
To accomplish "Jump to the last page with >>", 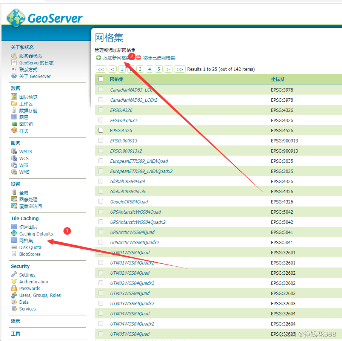I will (179, 69).
